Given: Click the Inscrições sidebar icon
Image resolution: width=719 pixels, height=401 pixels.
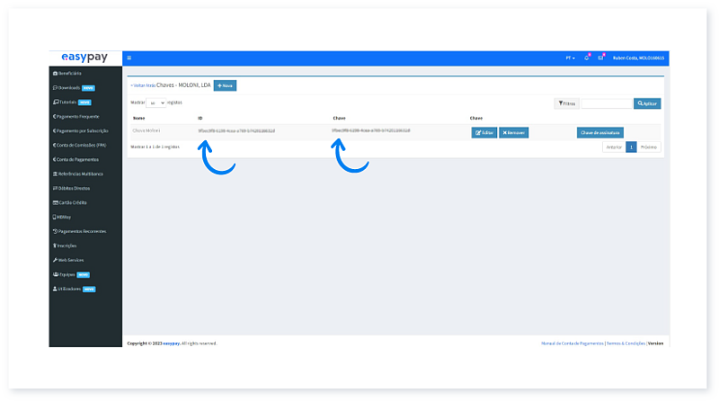Looking at the screenshot, I should point(55,245).
